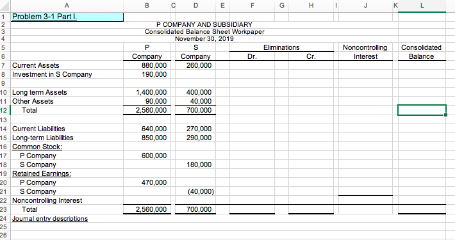Click the 'November 30, 2019' date cell
Screen dimensions: 455x240
tap(204, 39)
